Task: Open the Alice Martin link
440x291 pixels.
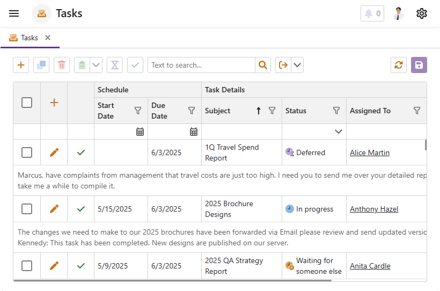Action: click(x=370, y=152)
